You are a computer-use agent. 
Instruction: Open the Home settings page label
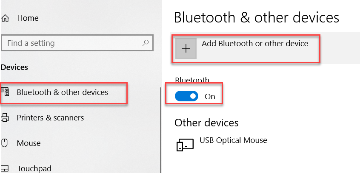pyautogui.click(x=28, y=18)
